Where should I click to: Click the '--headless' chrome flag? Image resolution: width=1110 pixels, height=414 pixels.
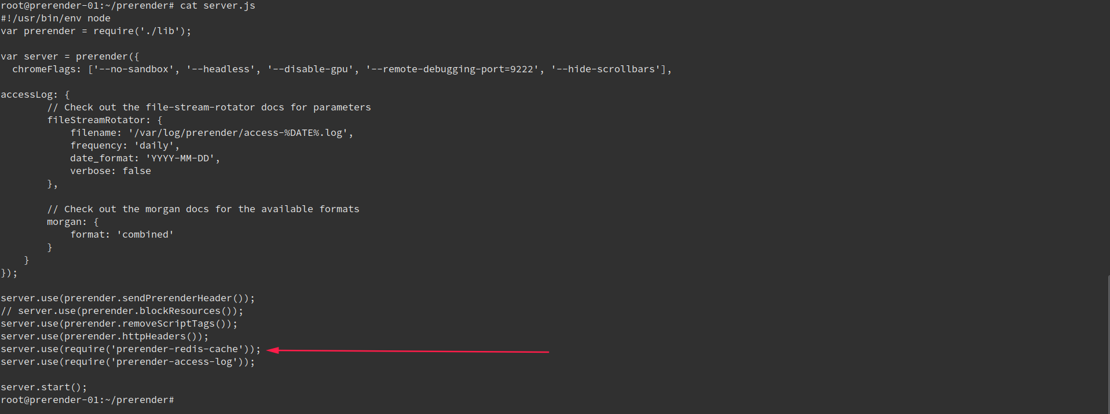click(221, 69)
